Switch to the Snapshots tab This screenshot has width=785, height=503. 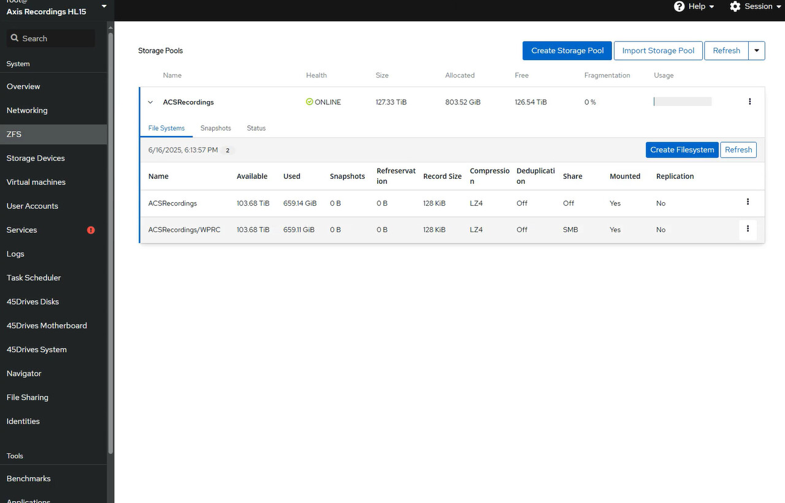click(216, 128)
